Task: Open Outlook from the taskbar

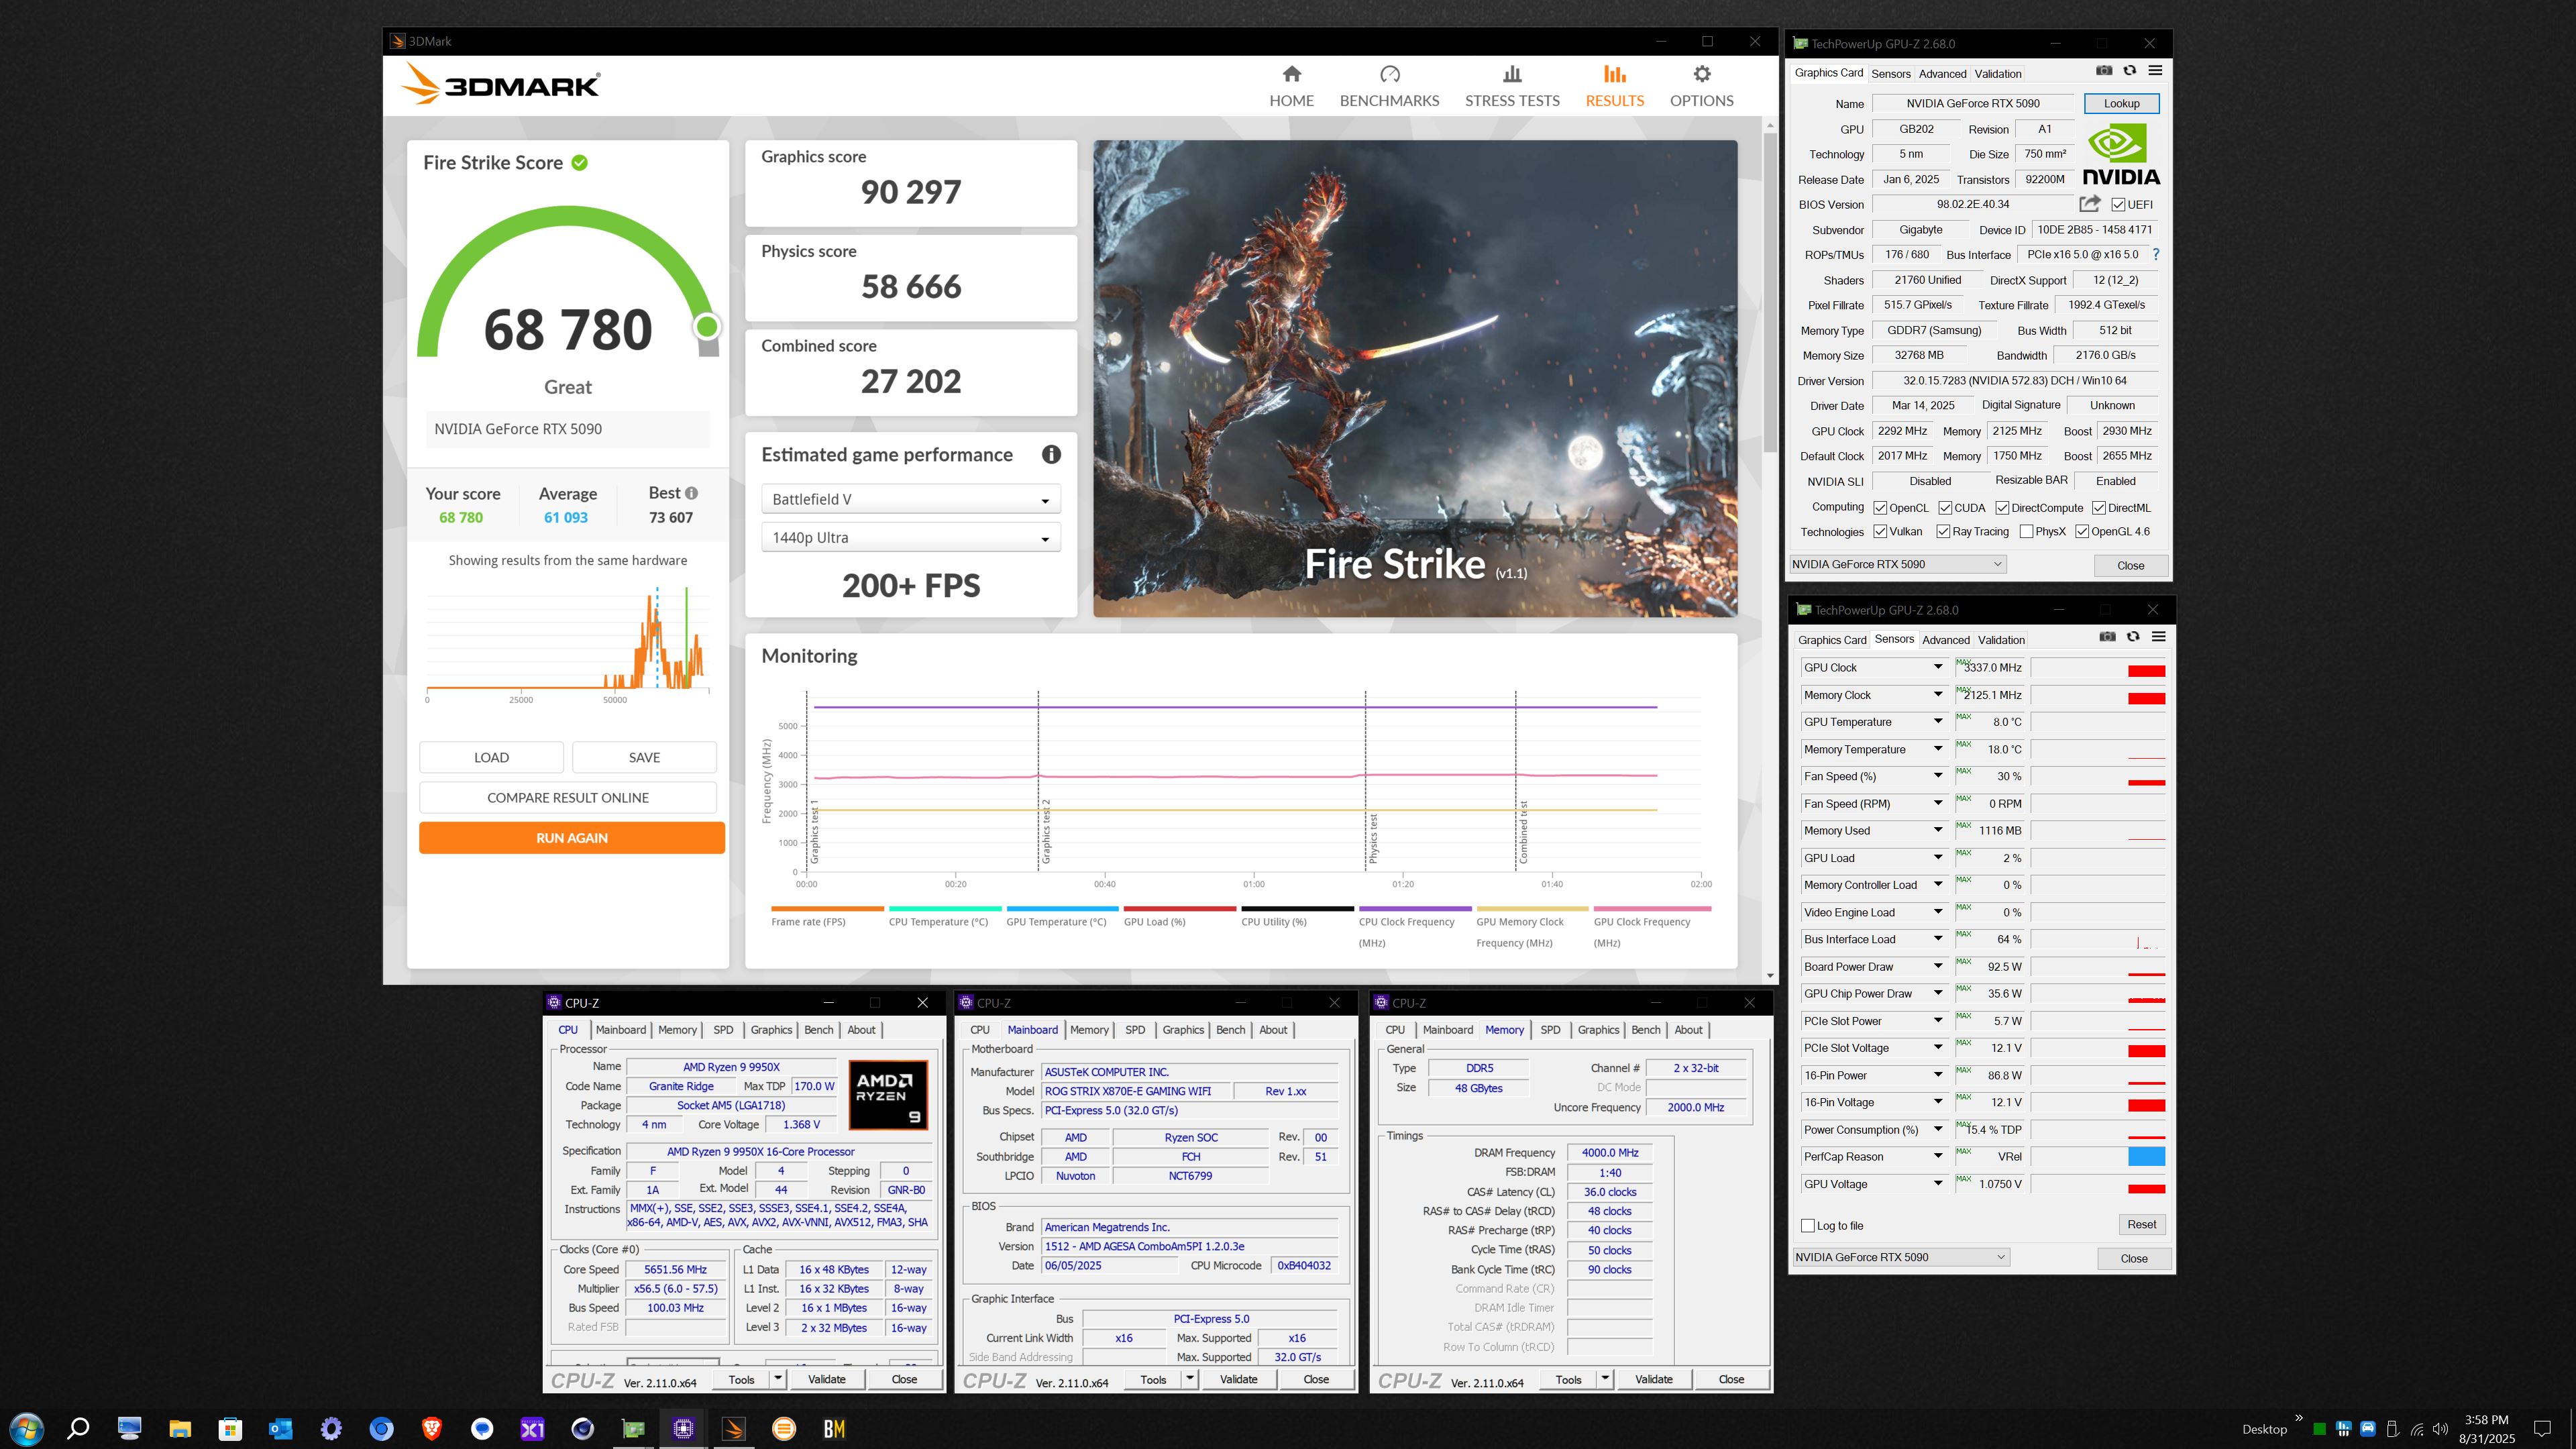Action: pyautogui.click(x=280, y=1428)
